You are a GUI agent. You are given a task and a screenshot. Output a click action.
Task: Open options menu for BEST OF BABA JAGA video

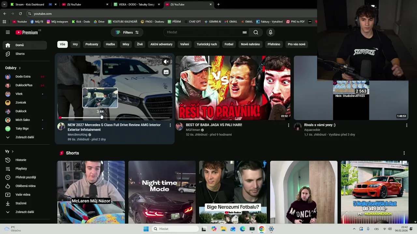point(288,125)
